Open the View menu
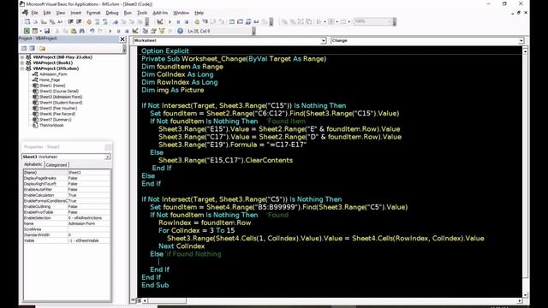 [61, 13]
